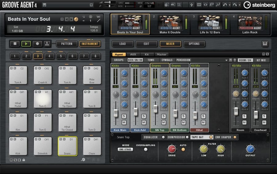Viewport: 277px width, 174px height.
Task: Mute the Hihat channel
Action: (x=203, y=122)
